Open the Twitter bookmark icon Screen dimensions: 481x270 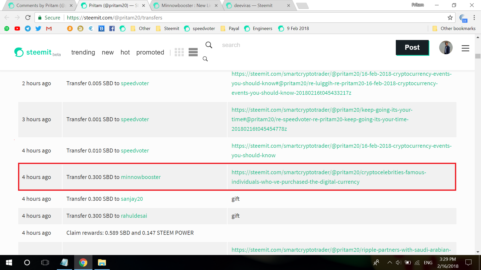coord(38,28)
